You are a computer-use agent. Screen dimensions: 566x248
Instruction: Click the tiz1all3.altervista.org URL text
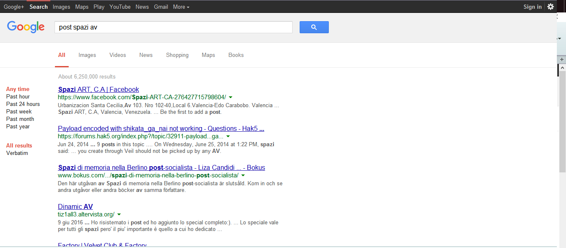[x=86, y=214]
